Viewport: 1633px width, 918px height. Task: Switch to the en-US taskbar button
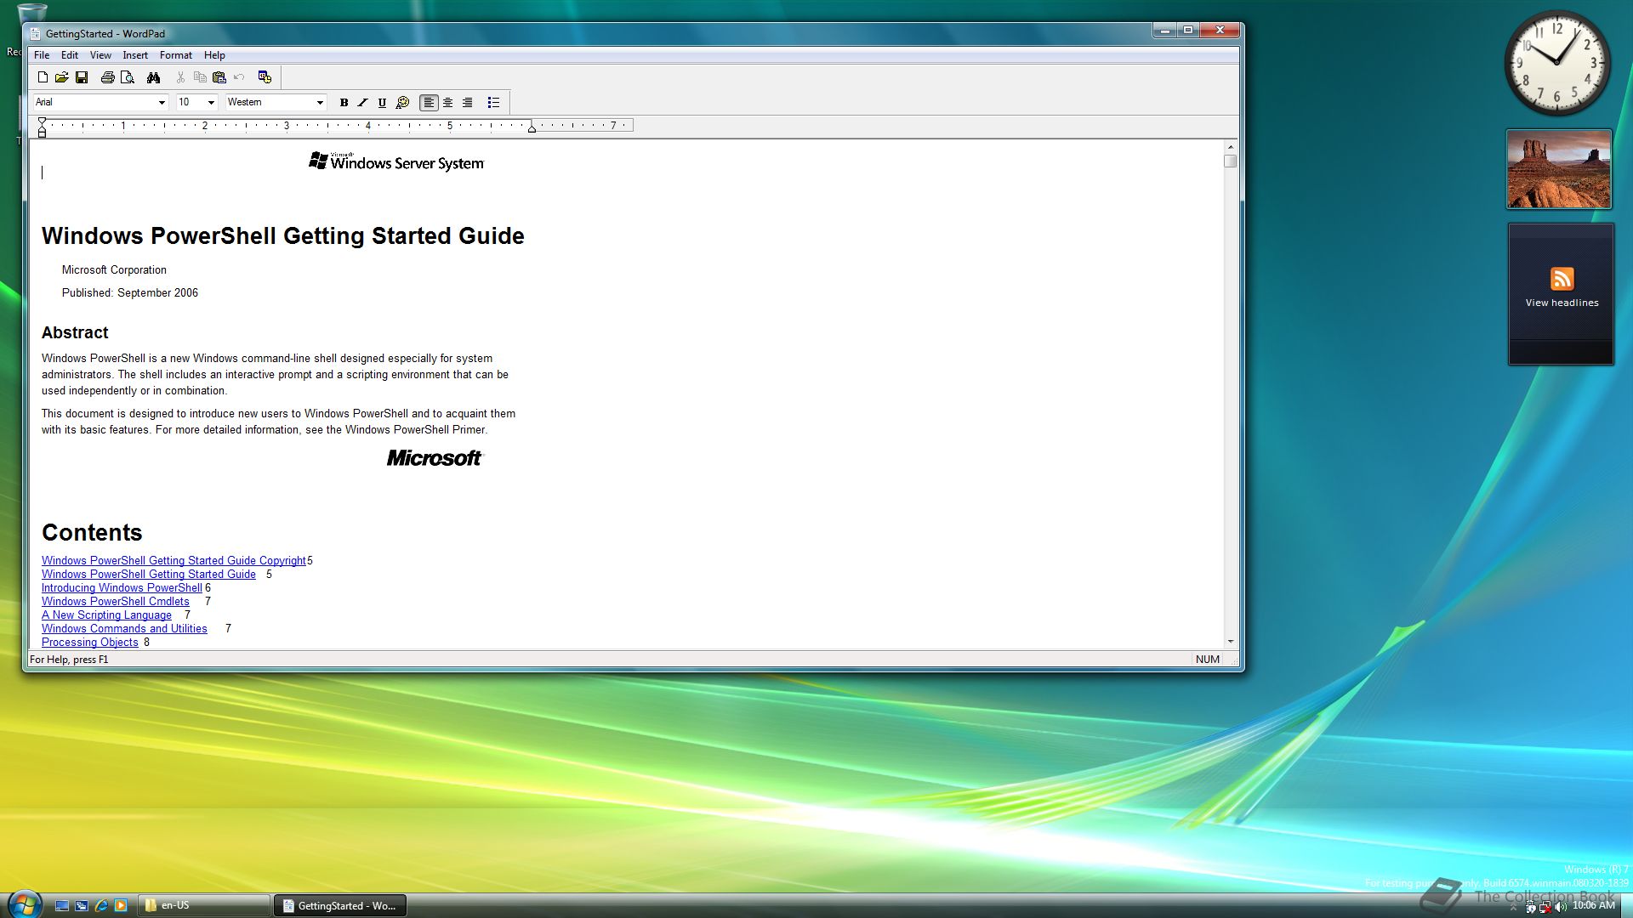(x=203, y=906)
